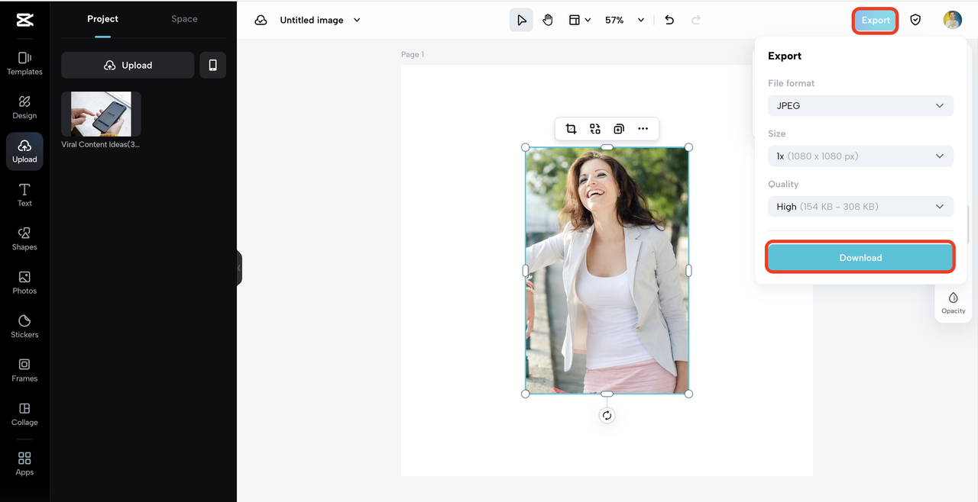Image resolution: width=978 pixels, height=502 pixels.
Task: Duplicate the selected image
Action: [x=619, y=129]
